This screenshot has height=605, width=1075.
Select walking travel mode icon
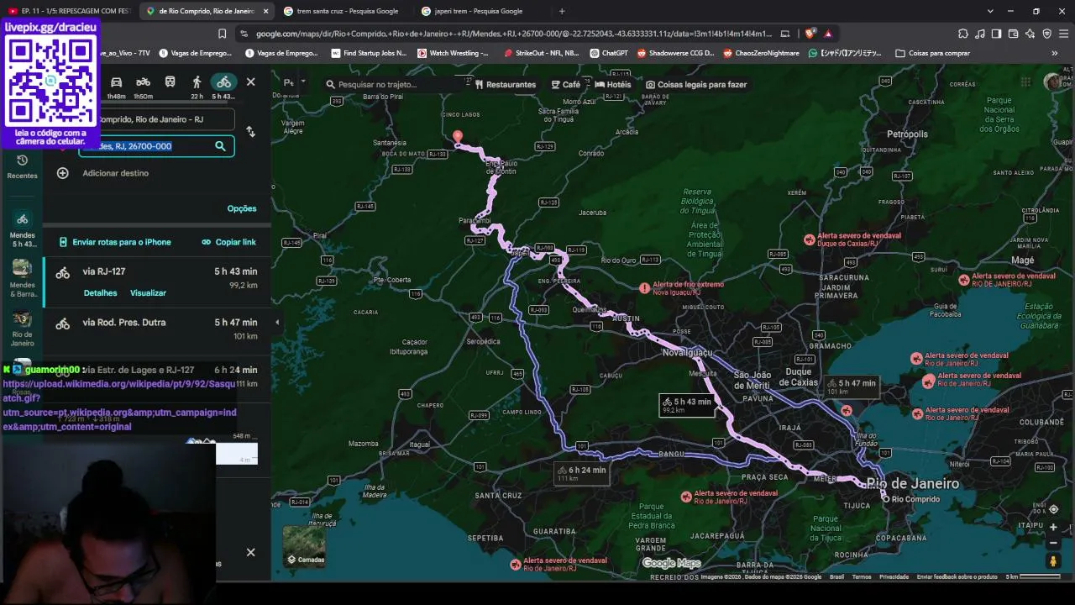click(197, 82)
